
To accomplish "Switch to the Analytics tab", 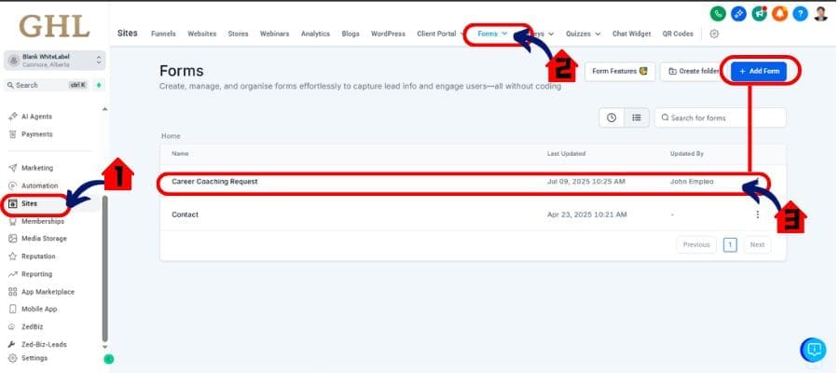I will (315, 34).
